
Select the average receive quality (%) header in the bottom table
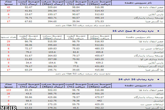[76, 86]
